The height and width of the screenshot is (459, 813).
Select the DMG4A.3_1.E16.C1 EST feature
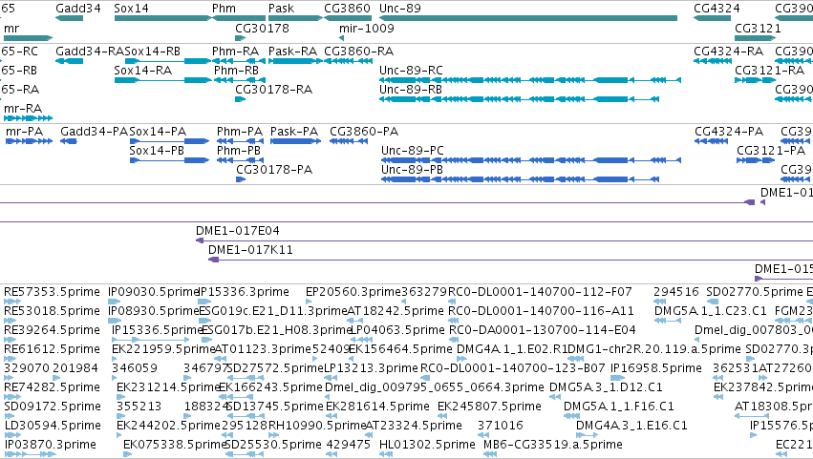[587, 436]
